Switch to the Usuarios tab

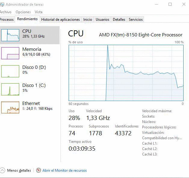[x=102, y=20]
